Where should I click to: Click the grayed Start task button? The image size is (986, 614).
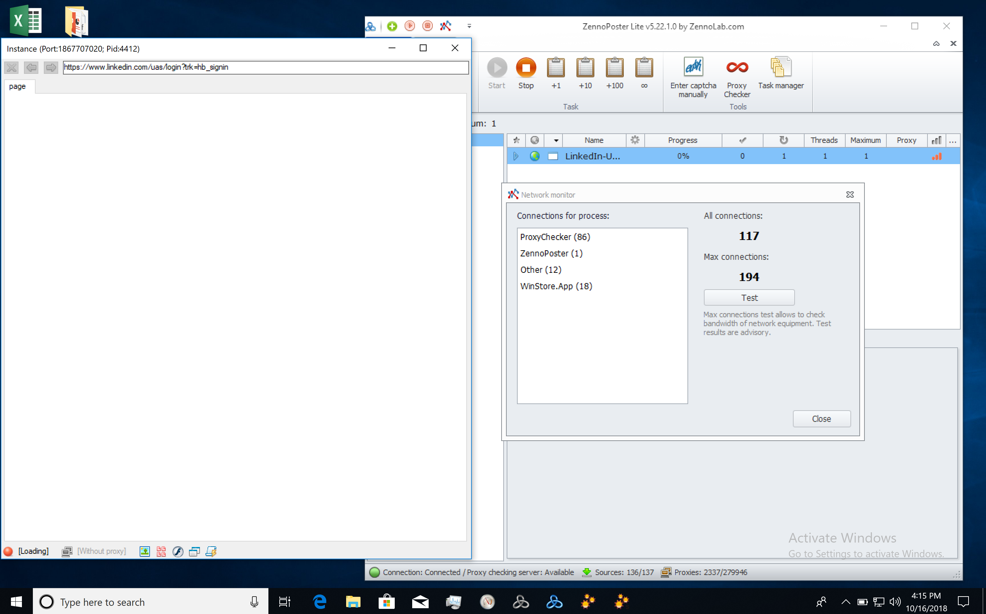click(496, 73)
